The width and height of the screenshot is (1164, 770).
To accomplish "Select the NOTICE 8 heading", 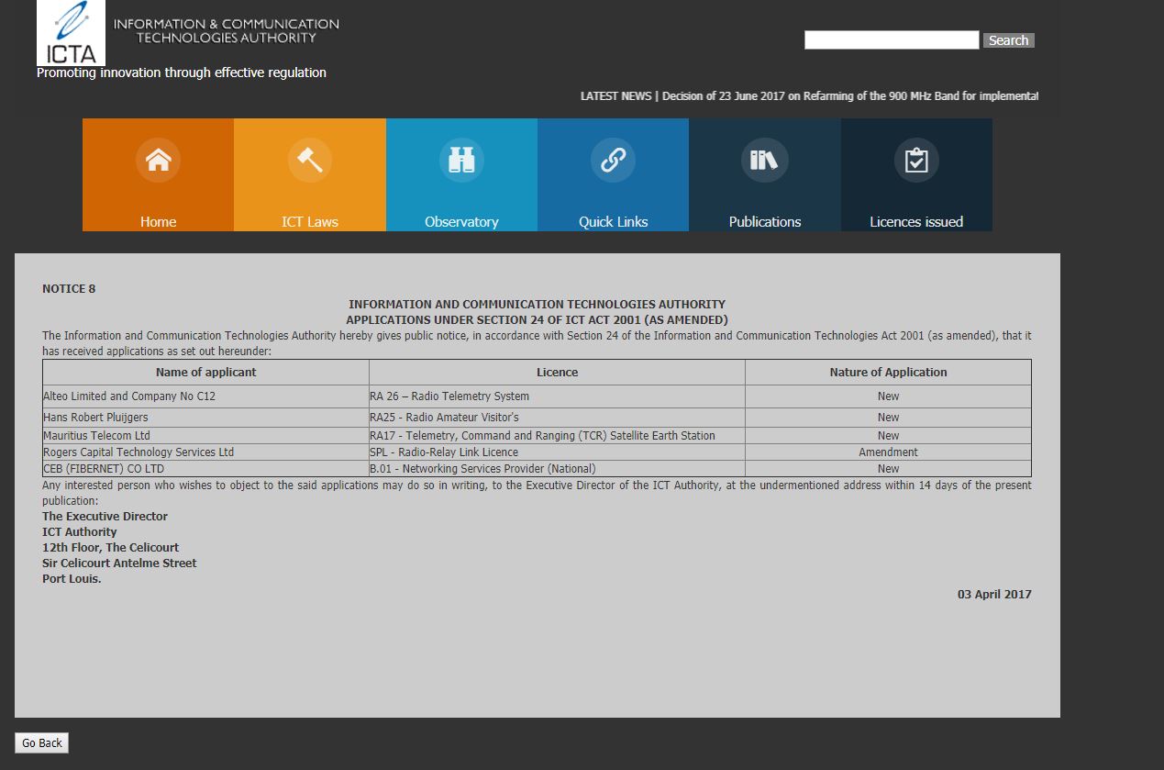I will [69, 289].
